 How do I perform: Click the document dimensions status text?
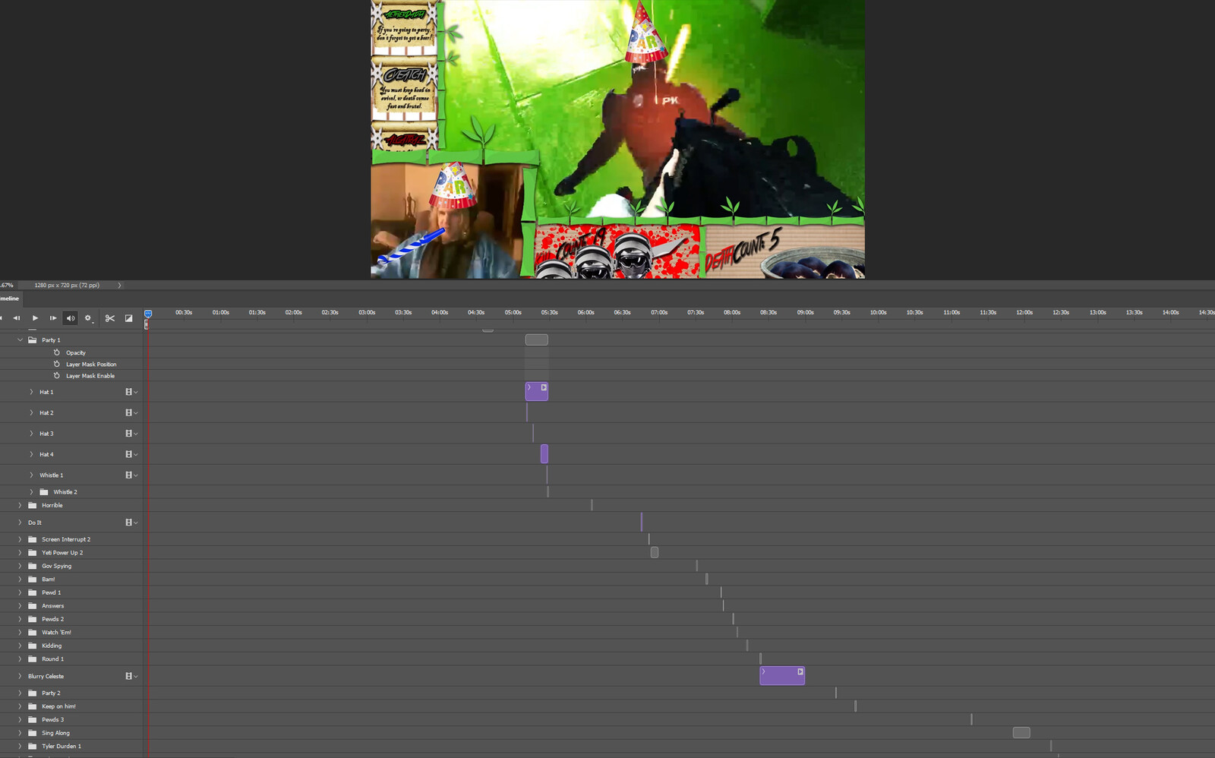click(67, 286)
